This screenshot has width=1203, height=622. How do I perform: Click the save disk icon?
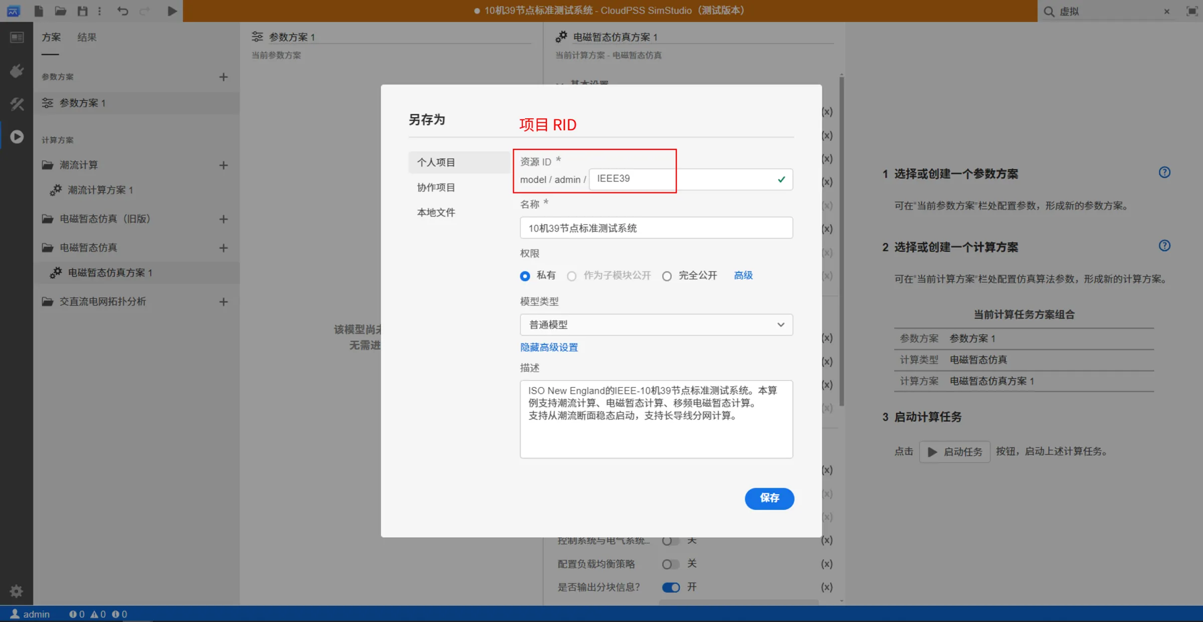pos(83,11)
